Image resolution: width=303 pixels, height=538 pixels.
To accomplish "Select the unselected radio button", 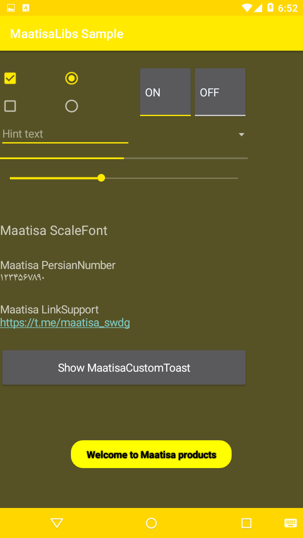I will pos(72,106).
